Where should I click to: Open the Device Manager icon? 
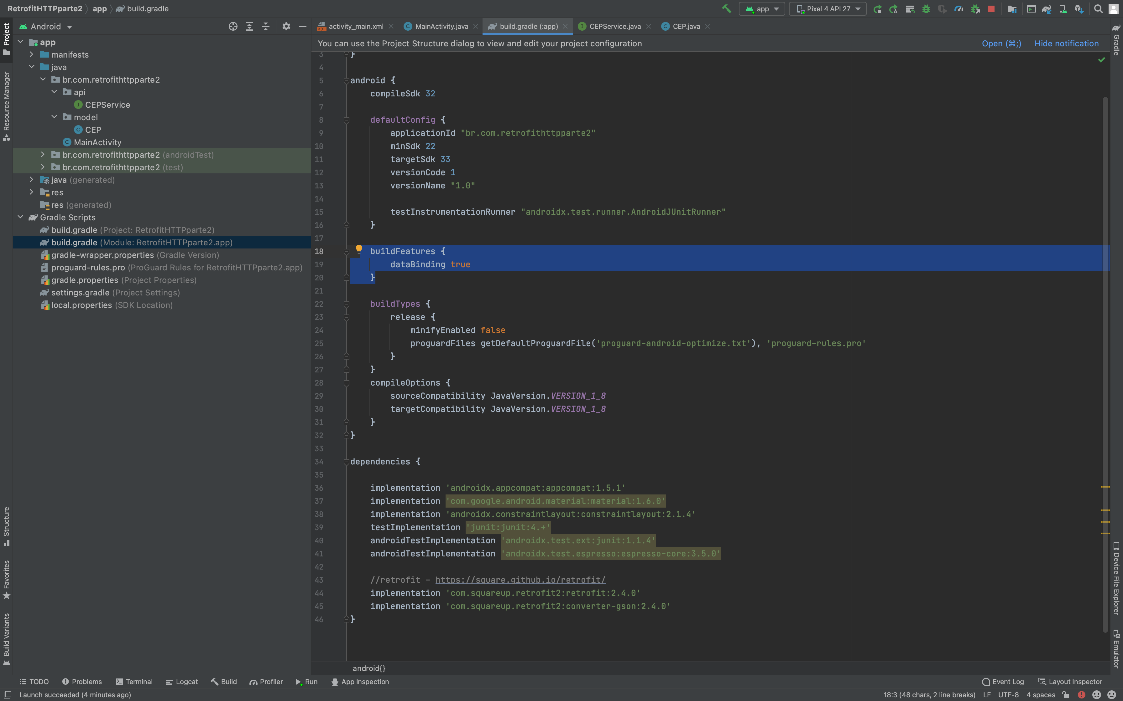[x=1063, y=9]
